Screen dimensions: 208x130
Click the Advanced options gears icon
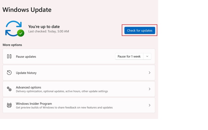click(9, 89)
